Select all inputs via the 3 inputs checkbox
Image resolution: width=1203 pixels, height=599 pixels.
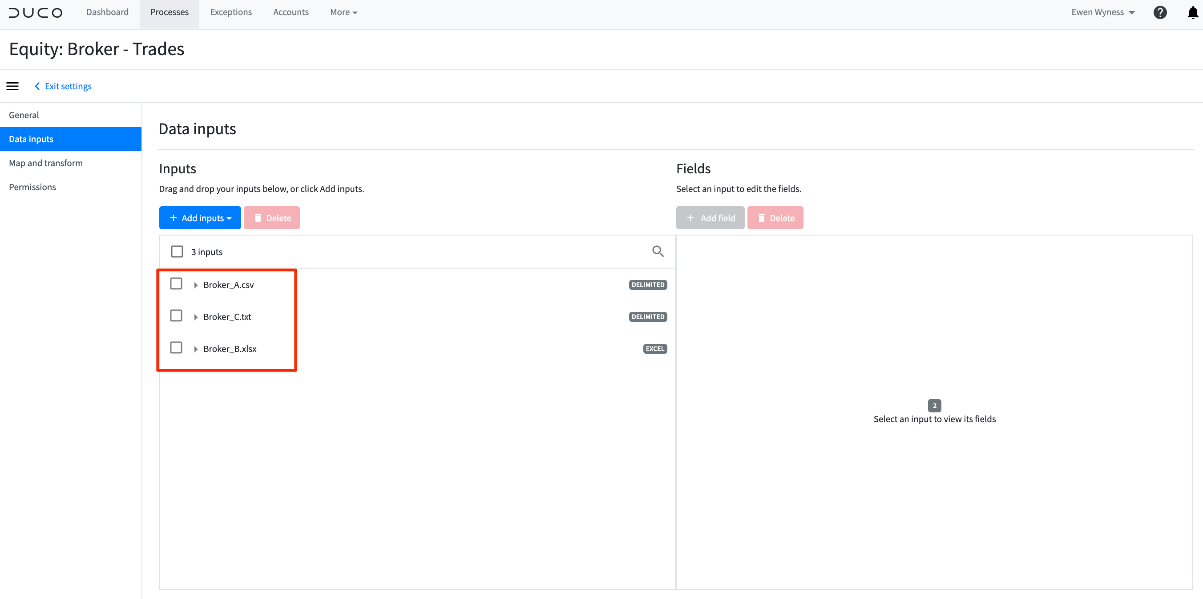point(177,251)
